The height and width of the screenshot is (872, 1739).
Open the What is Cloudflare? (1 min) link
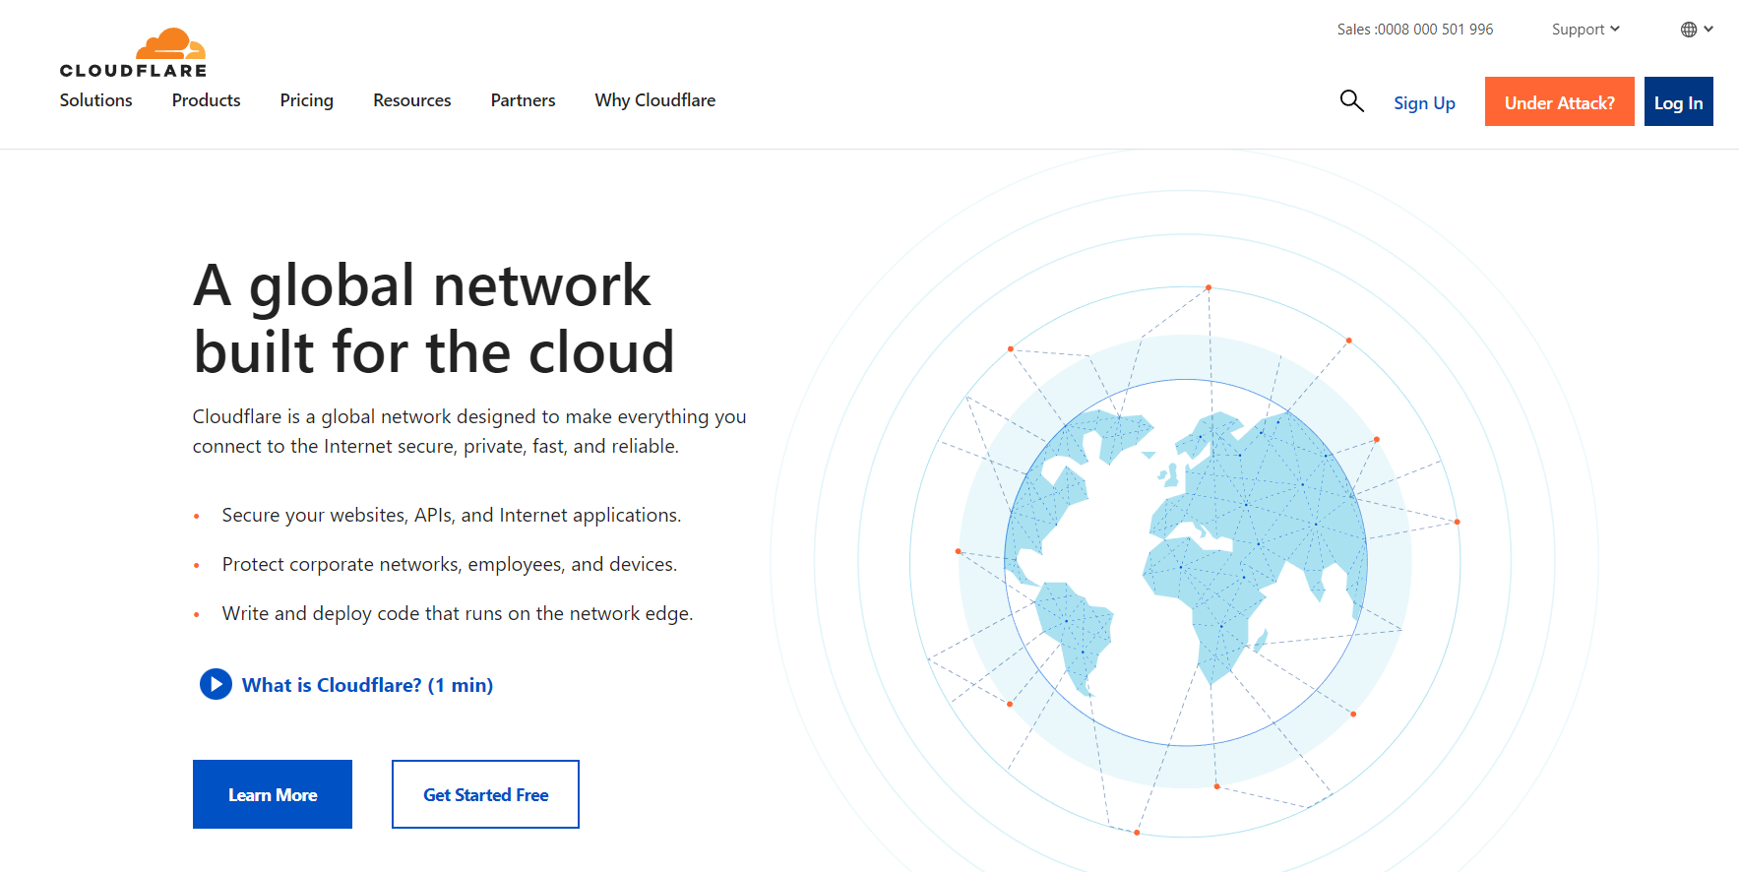coord(367,685)
